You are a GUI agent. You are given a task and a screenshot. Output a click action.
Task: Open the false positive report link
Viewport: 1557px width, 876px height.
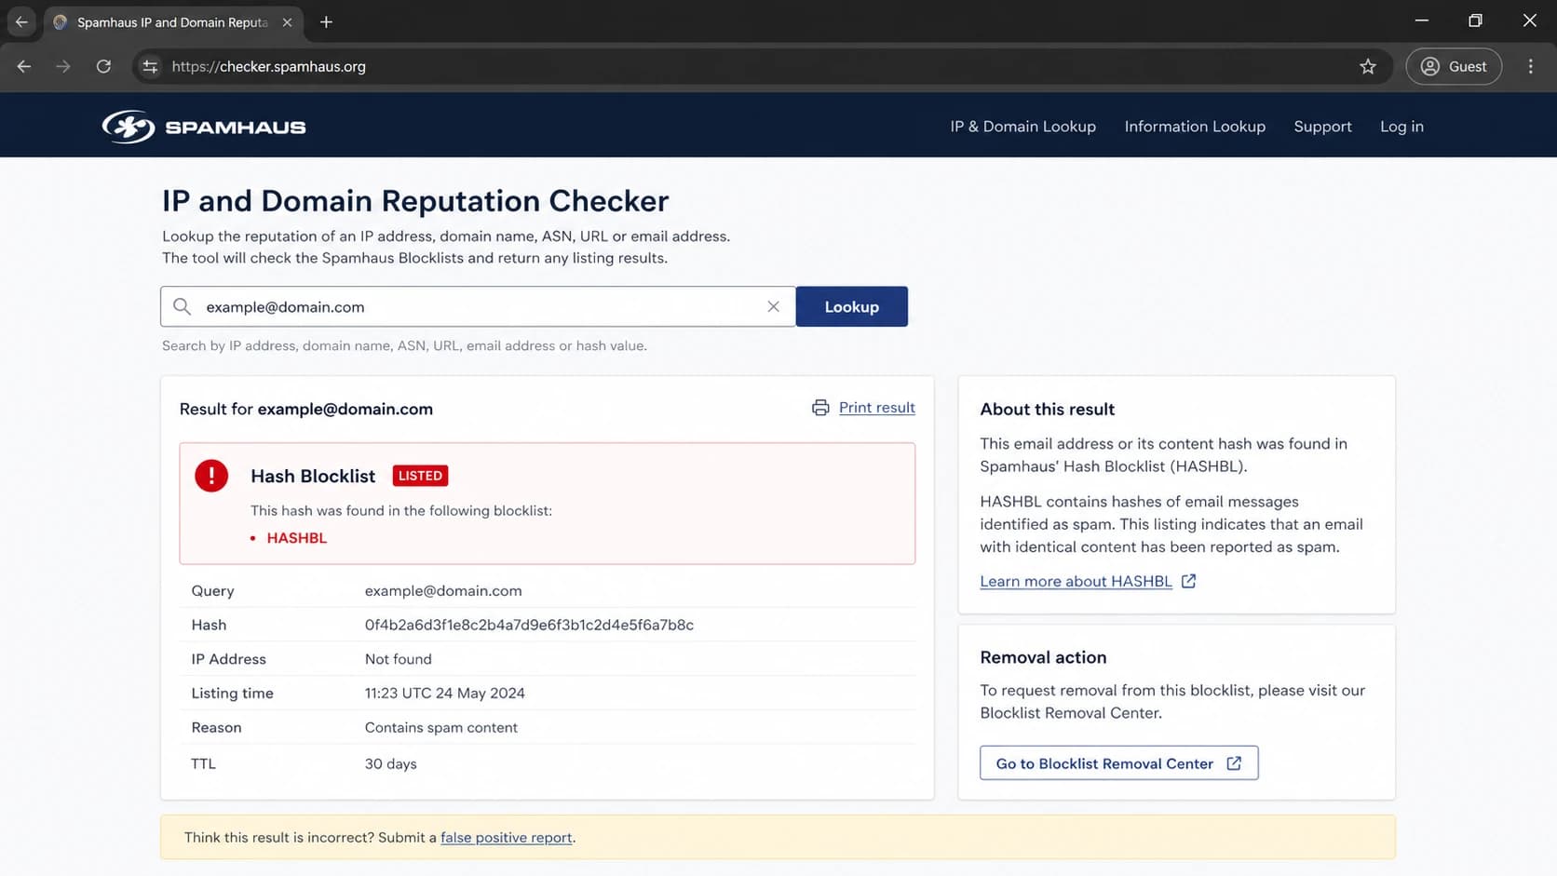(506, 838)
